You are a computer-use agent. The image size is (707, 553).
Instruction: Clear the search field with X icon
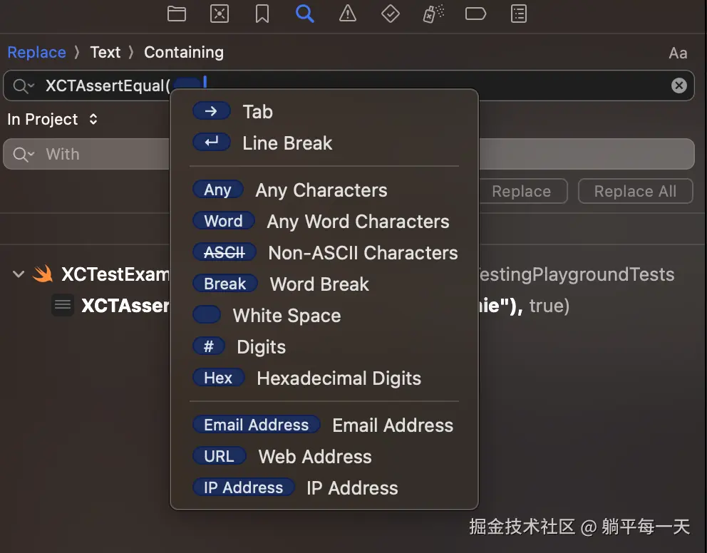pos(678,86)
